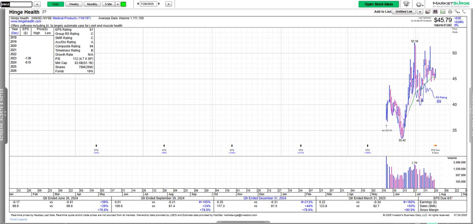Select the Weekly chart interval
The image size is (473, 224).
(74, 4)
